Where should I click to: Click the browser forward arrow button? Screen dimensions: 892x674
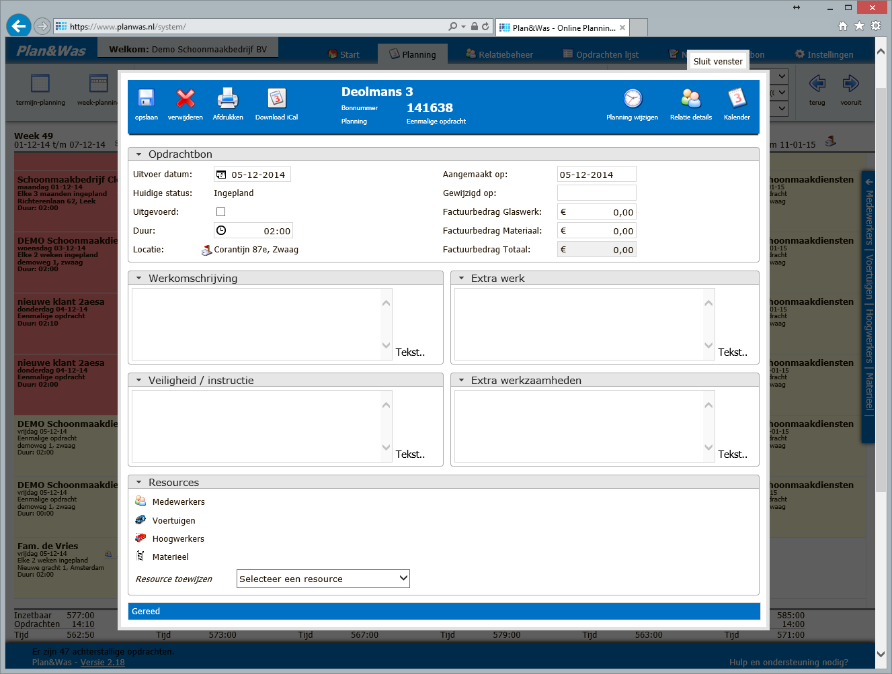(42, 26)
